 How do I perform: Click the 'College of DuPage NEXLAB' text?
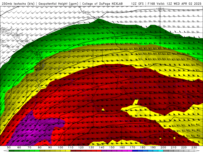[x=102, y=4]
